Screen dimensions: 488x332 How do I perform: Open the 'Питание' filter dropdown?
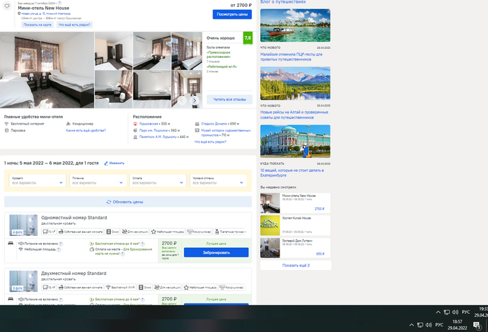[x=98, y=180]
